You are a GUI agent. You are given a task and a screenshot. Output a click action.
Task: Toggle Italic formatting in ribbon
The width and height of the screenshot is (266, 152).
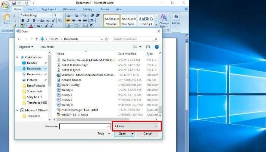pyautogui.click(x=28, y=21)
